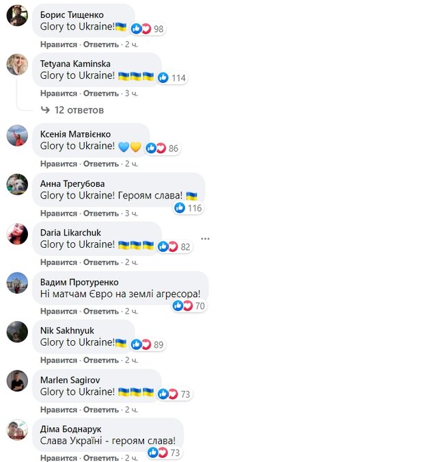This screenshot has width=444, height=462.
Task: Open the 3 ч. timestamp on Анна Трегубова's comment
Action: pos(131,213)
